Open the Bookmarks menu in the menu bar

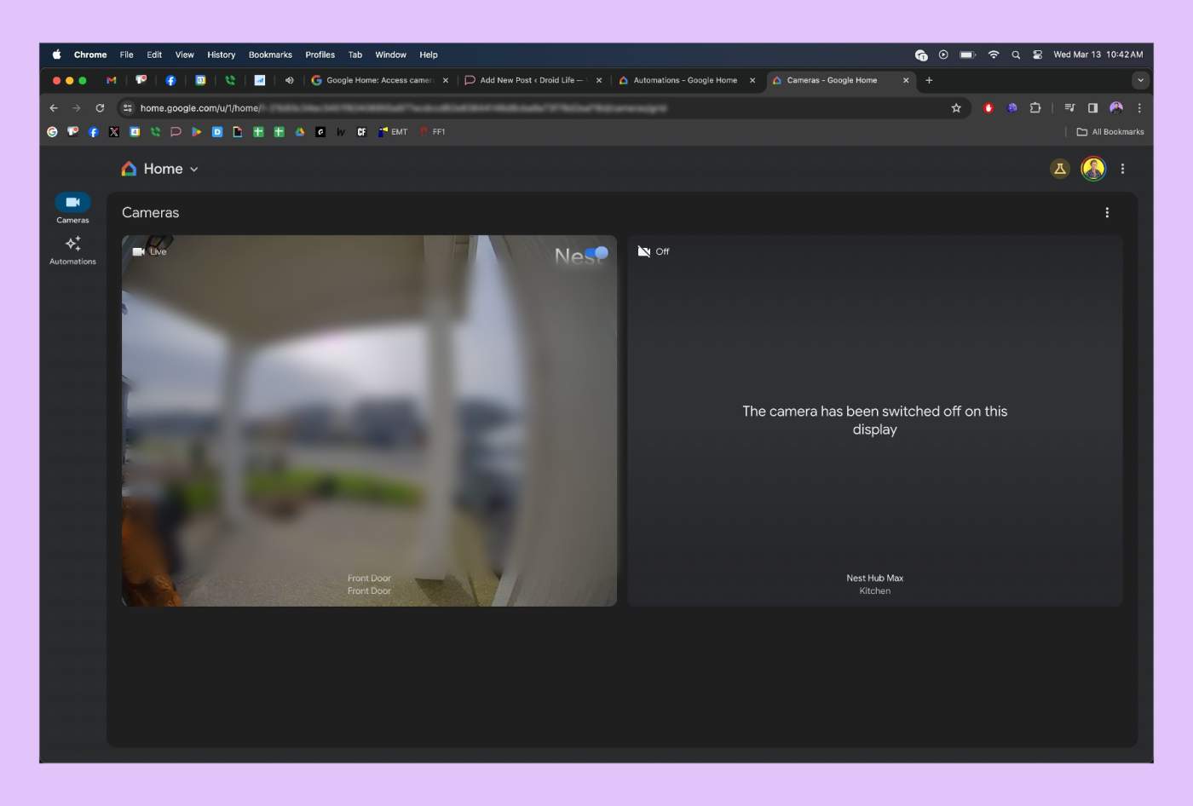269,55
